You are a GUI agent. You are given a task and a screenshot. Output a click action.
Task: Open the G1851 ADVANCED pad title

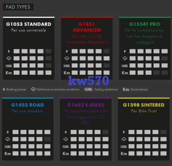point(87,27)
